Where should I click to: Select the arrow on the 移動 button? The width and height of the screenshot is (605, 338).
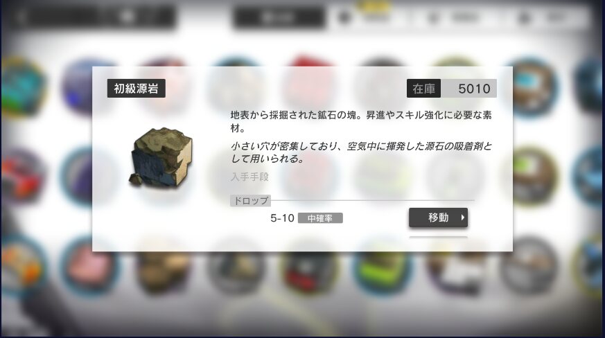click(463, 217)
